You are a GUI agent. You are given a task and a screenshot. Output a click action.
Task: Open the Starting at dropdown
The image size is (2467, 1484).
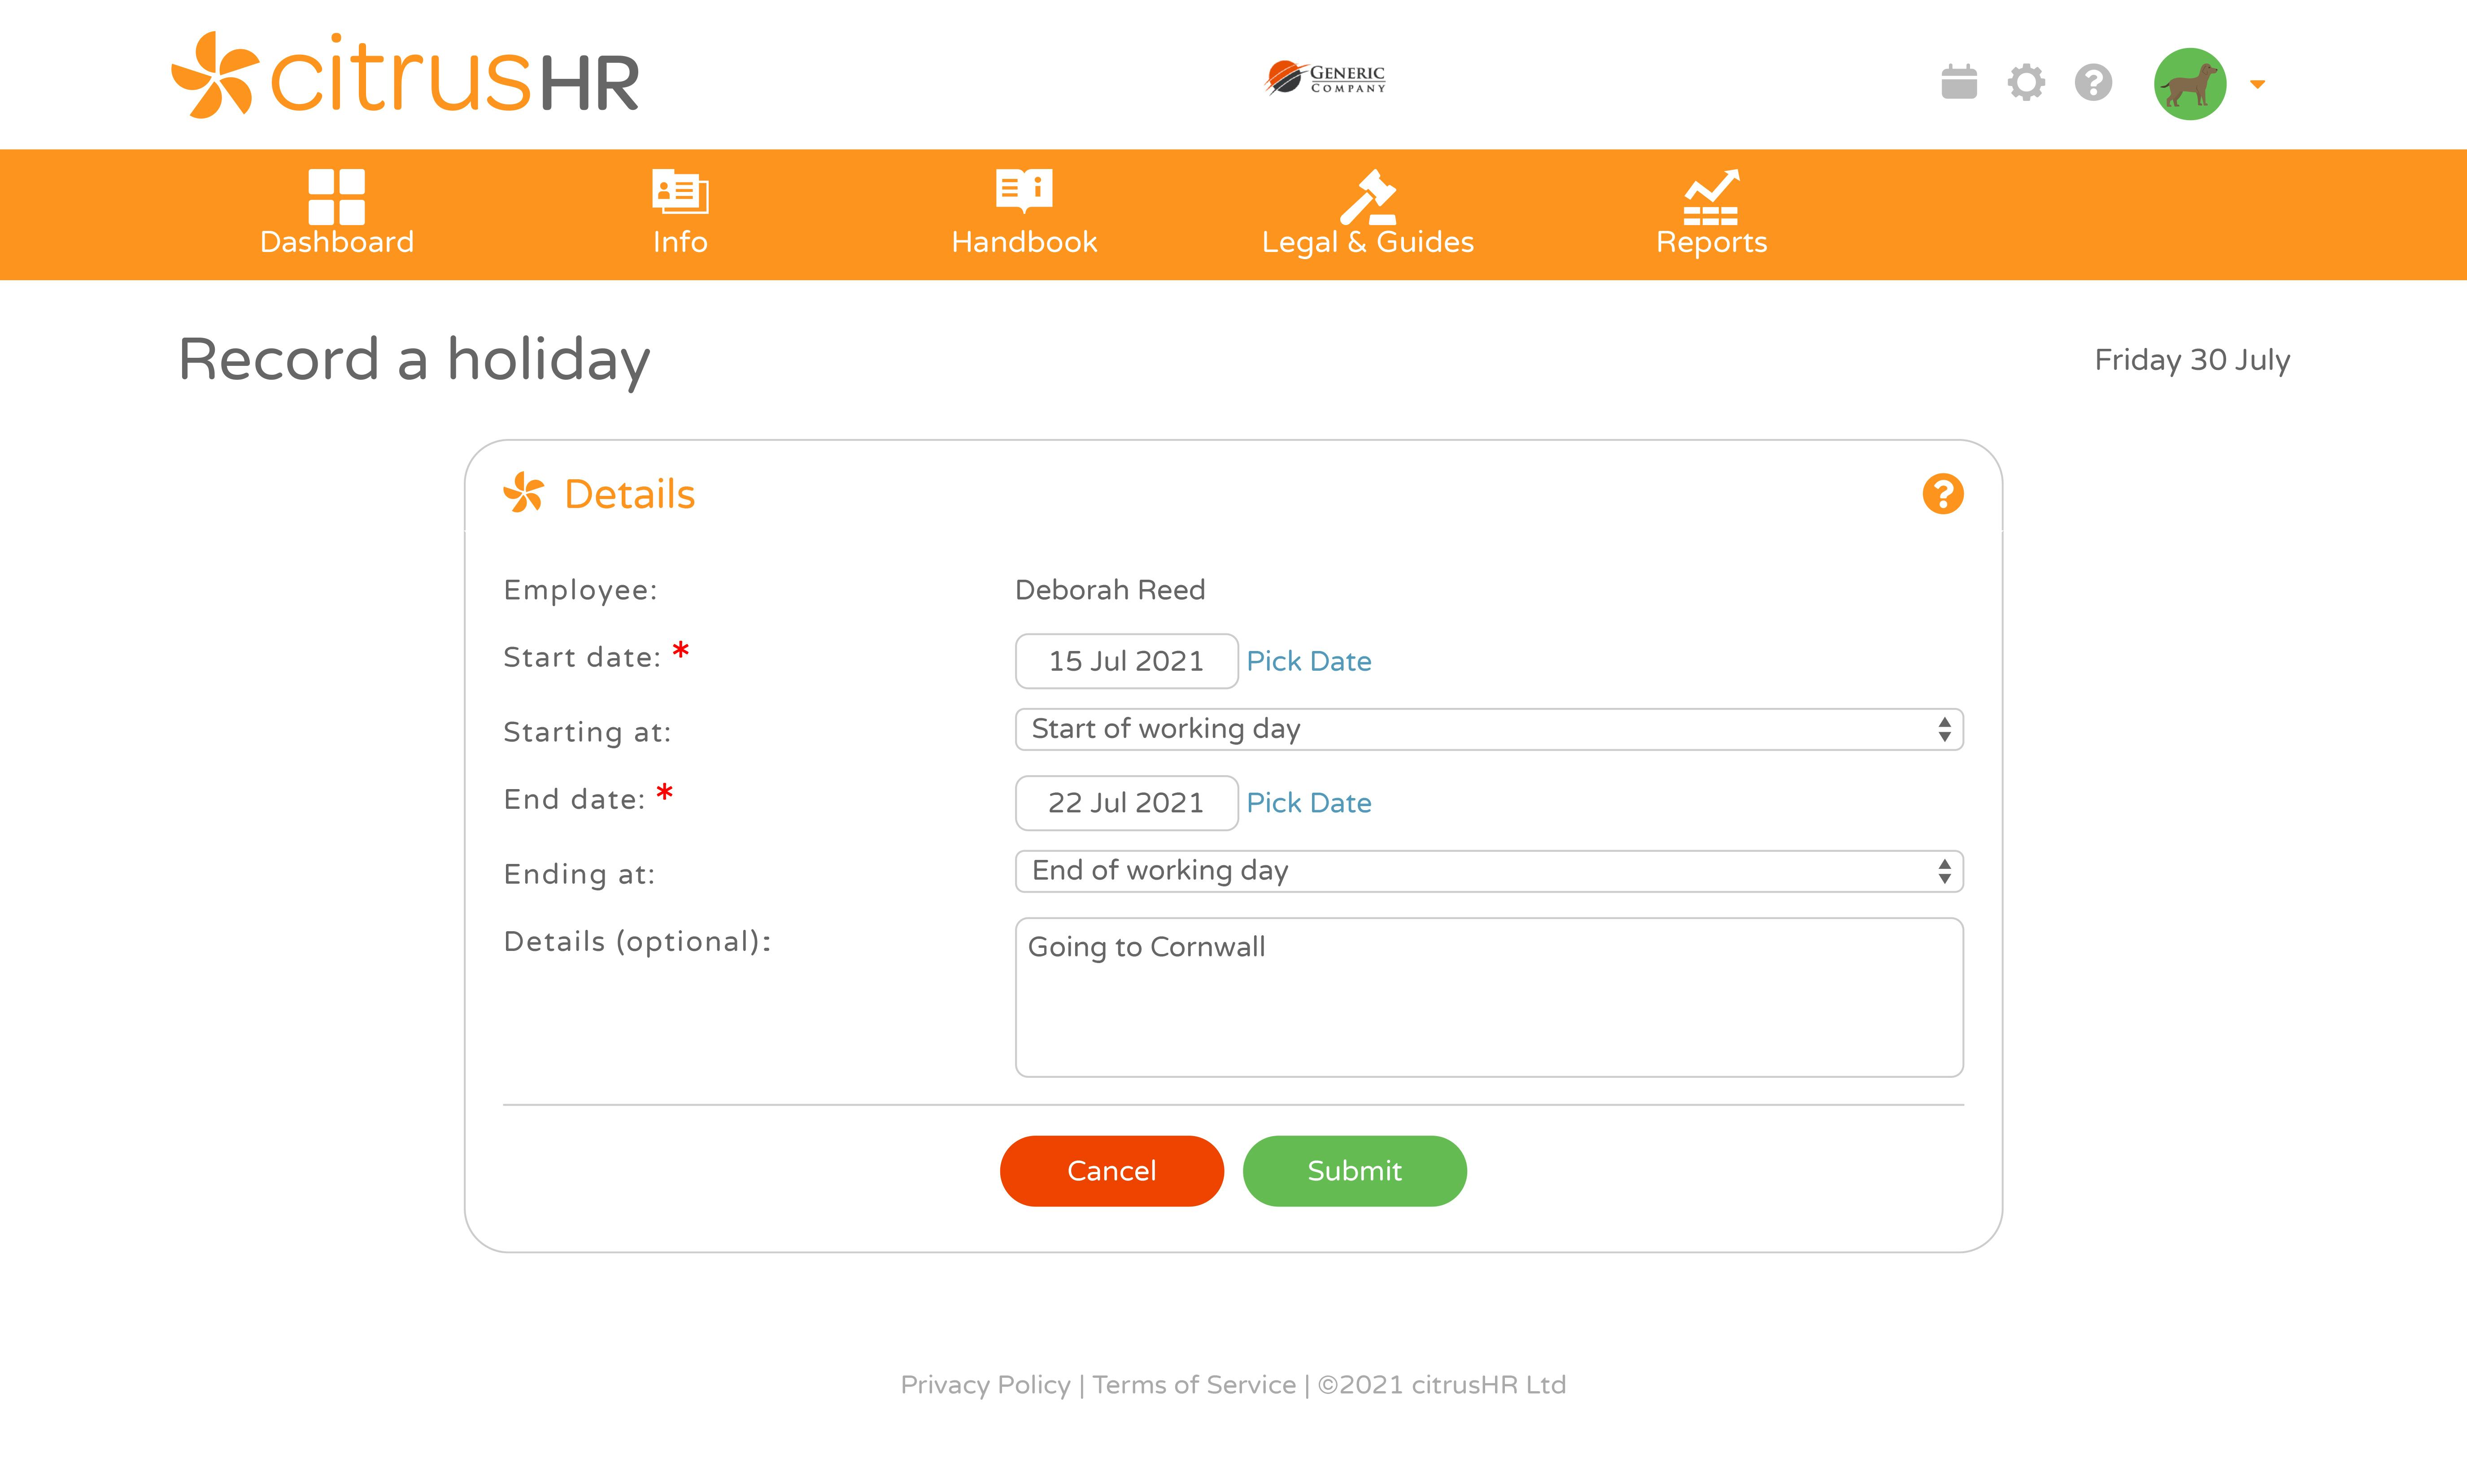(1489, 729)
